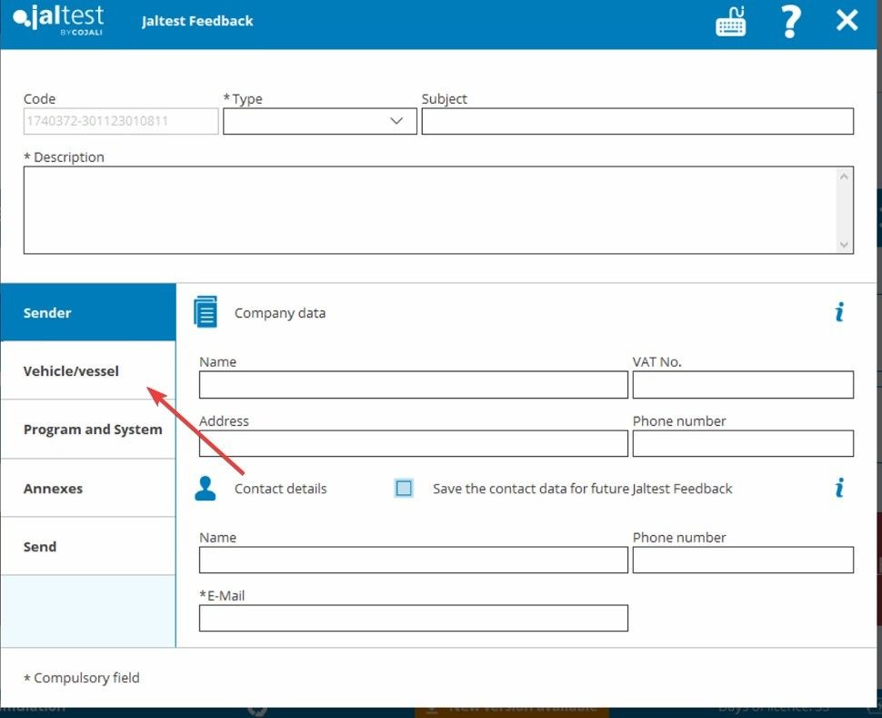Viewport: 882px width, 718px height.
Task: Click the company Name input field
Action: [x=414, y=385]
